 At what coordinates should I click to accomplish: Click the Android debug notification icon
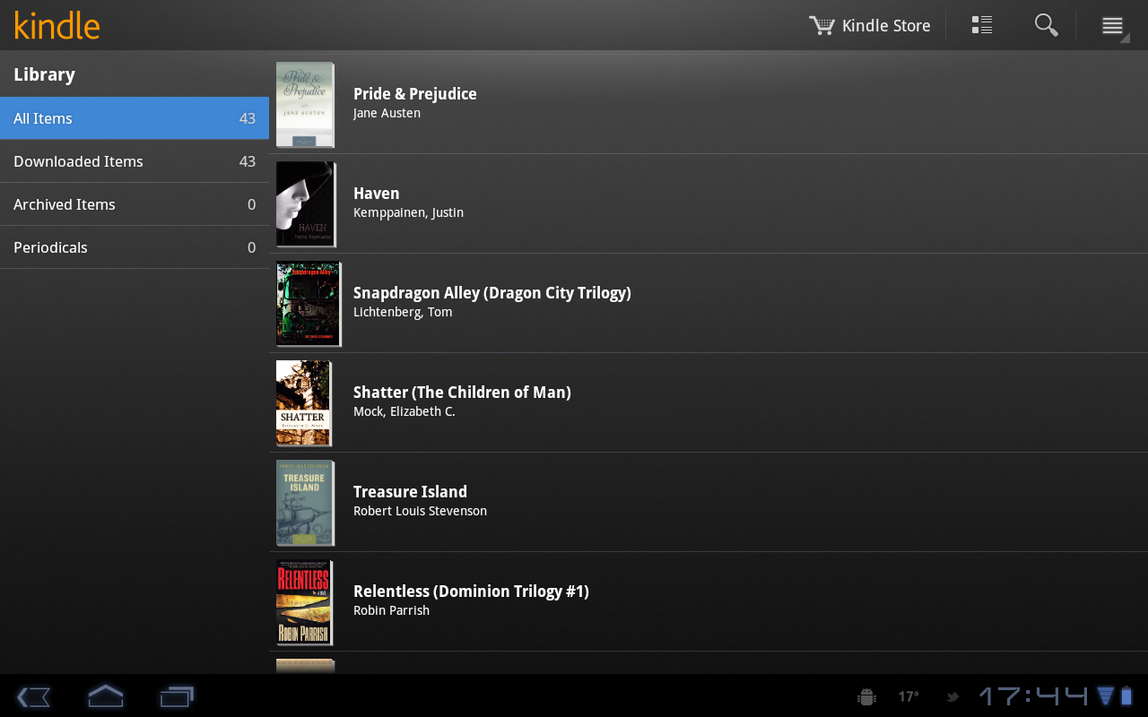click(866, 696)
